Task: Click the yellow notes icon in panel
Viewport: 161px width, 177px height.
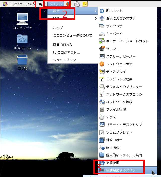Action: (85, 4)
